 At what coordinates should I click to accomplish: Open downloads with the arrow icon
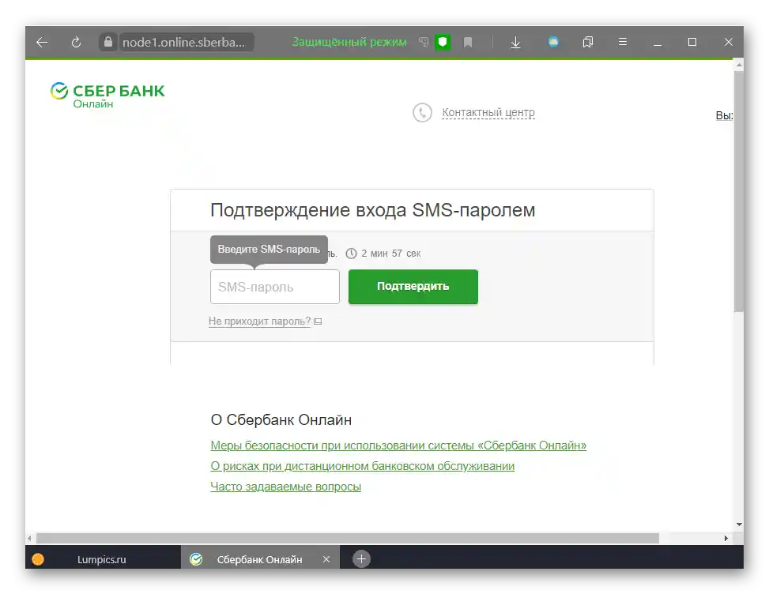(515, 43)
